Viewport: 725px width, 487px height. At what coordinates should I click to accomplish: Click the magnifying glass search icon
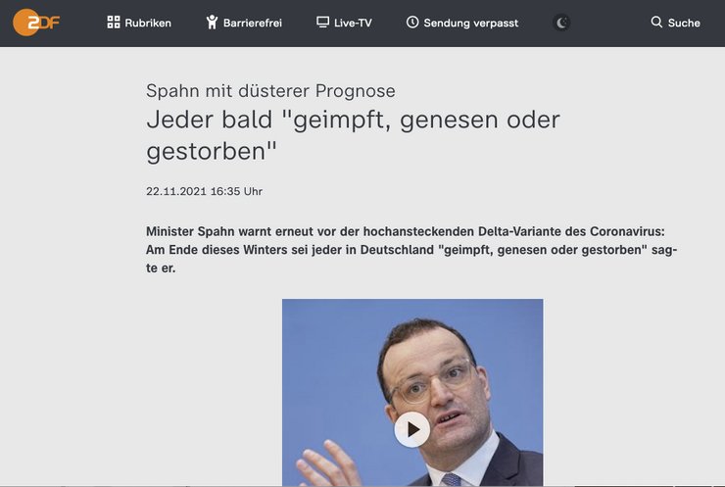pos(656,22)
